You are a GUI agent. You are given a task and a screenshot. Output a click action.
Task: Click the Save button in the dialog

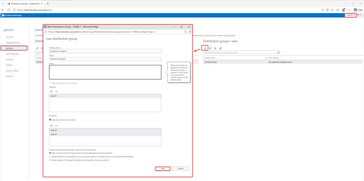click(x=163, y=169)
